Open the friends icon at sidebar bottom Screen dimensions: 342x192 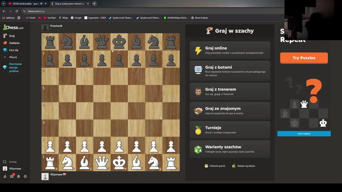[x=5, y=176]
